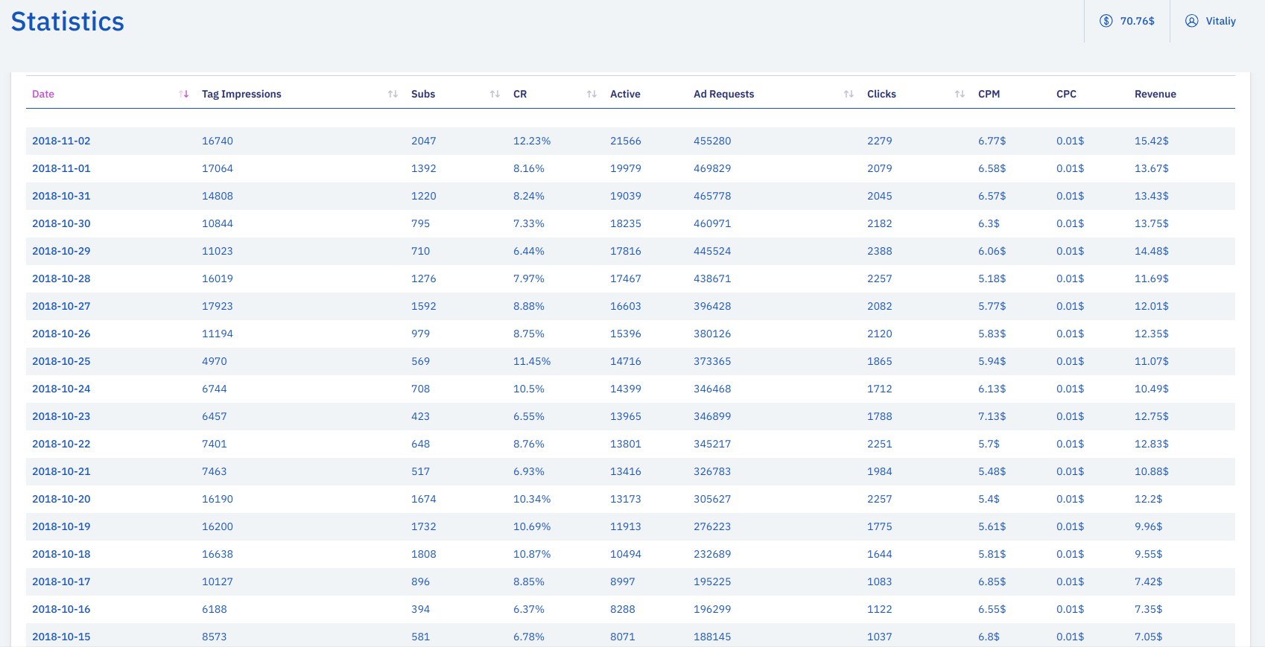Click CR value 12.23%

[x=532, y=141]
